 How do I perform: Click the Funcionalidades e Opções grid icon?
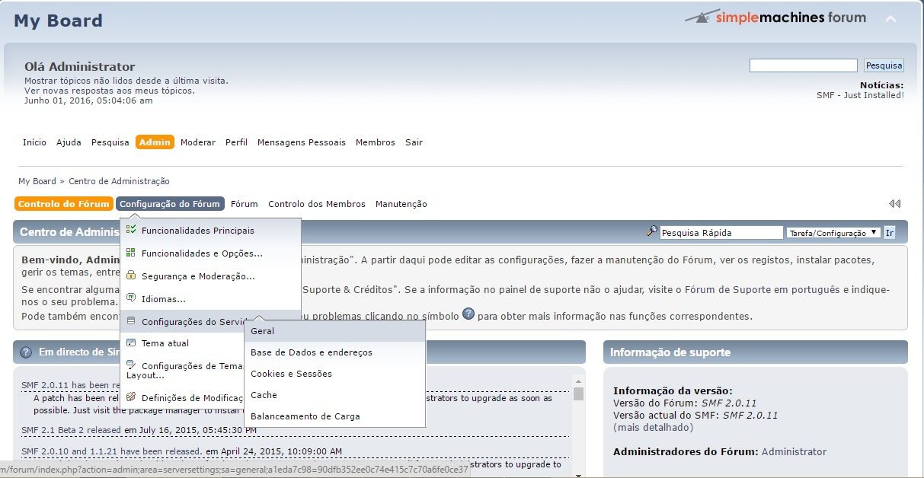click(x=132, y=253)
